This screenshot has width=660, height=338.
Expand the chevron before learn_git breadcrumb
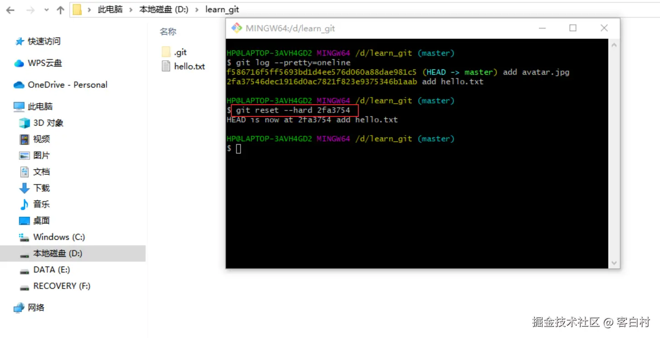click(197, 10)
